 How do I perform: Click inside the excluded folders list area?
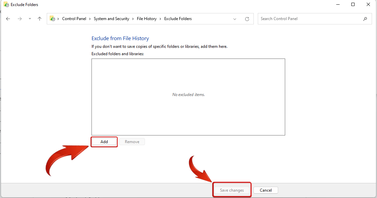188,97
